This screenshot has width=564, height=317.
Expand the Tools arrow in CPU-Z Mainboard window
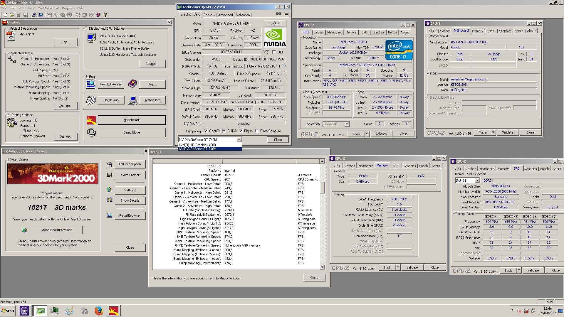coord(493,133)
